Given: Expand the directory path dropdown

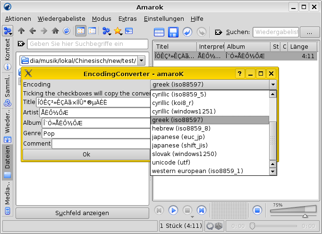Looking at the screenshot, I should (141, 61).
